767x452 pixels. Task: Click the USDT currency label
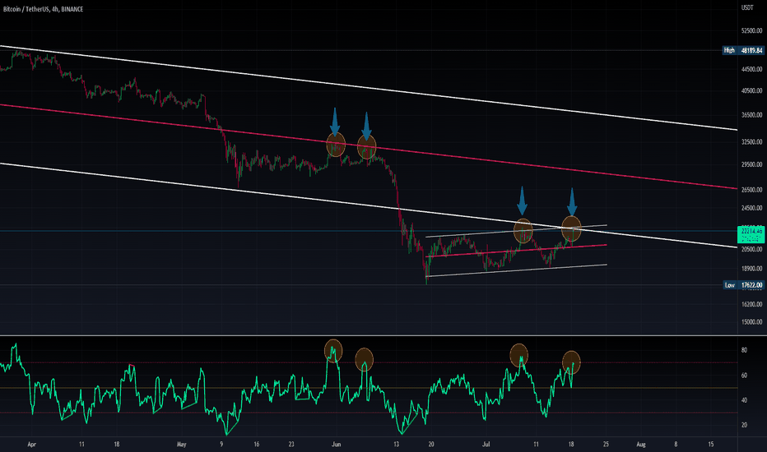[x=747, y=8]
